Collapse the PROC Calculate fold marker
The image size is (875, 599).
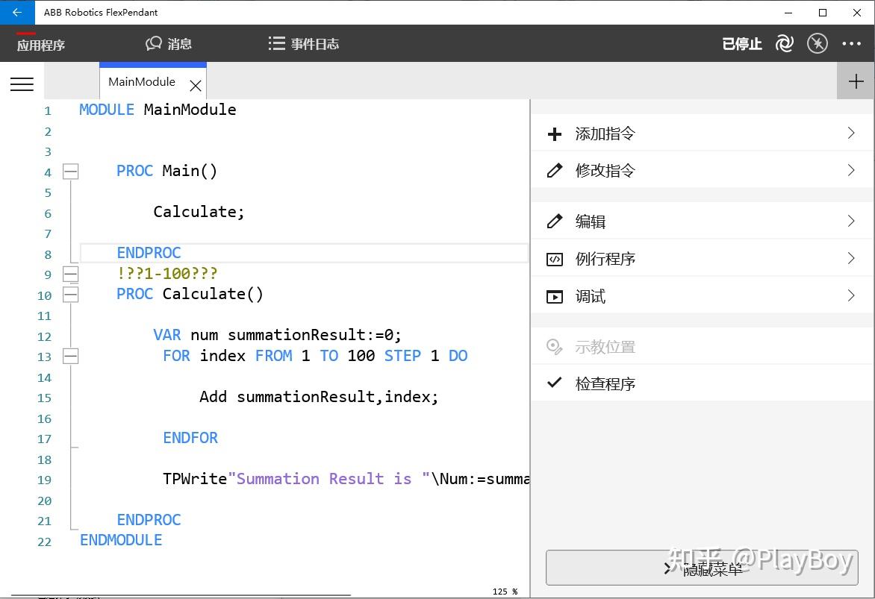coord(70,295)
